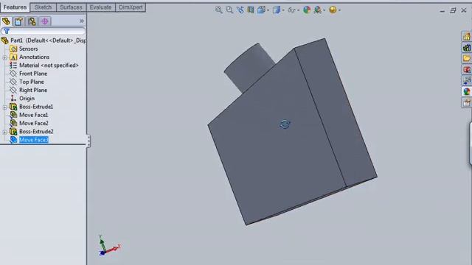472x265 pixels.
Task: Click the Edit Appearance color ball icon
Action: click(307, 10)
